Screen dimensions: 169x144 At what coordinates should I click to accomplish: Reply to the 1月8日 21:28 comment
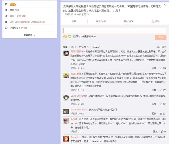pyautogui.click(x=154, y=104)
